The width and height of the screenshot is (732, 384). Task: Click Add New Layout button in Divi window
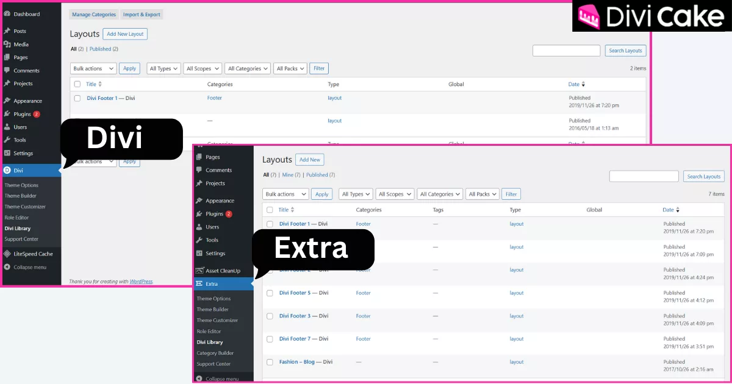125,34
